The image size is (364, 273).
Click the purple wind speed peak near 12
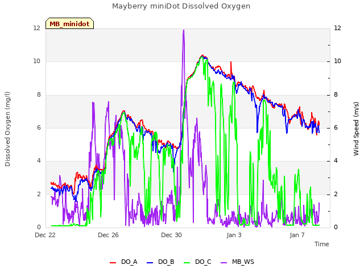(x=184, y=30)
